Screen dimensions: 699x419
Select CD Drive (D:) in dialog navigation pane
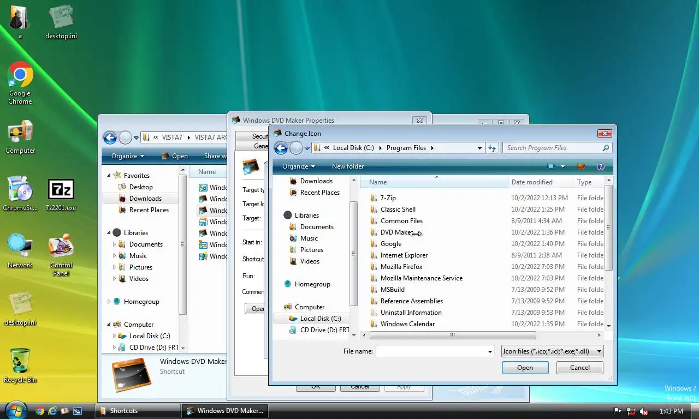(324, 330)
